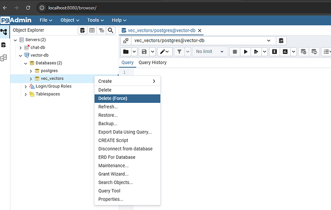331x210 pixels.
Task: Open the connection dropdown for vec_vectors/postgres@vector-db
Action: pyautogui.click(x=269, y=40)
